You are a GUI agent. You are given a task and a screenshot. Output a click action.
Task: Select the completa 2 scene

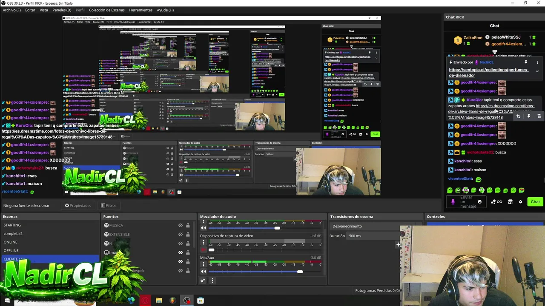coord(50,234)
